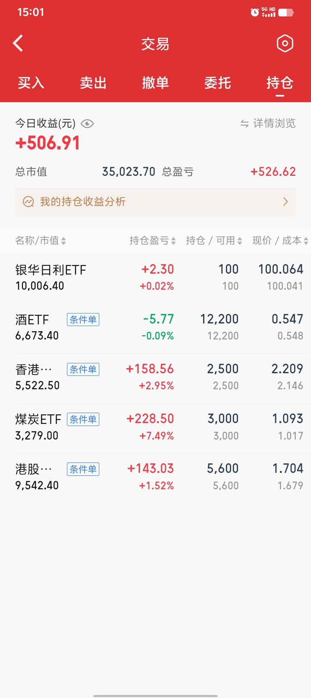Sort by 名称/市值 column
Viewport: 311px width, 698px height.
point(41,241)
